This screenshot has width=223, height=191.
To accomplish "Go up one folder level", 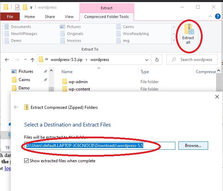I will click(32, 60).
